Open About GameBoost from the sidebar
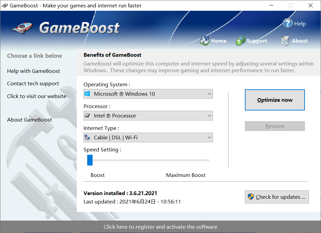The width and height of the screenshot is (321, 233). click(29, 120)
